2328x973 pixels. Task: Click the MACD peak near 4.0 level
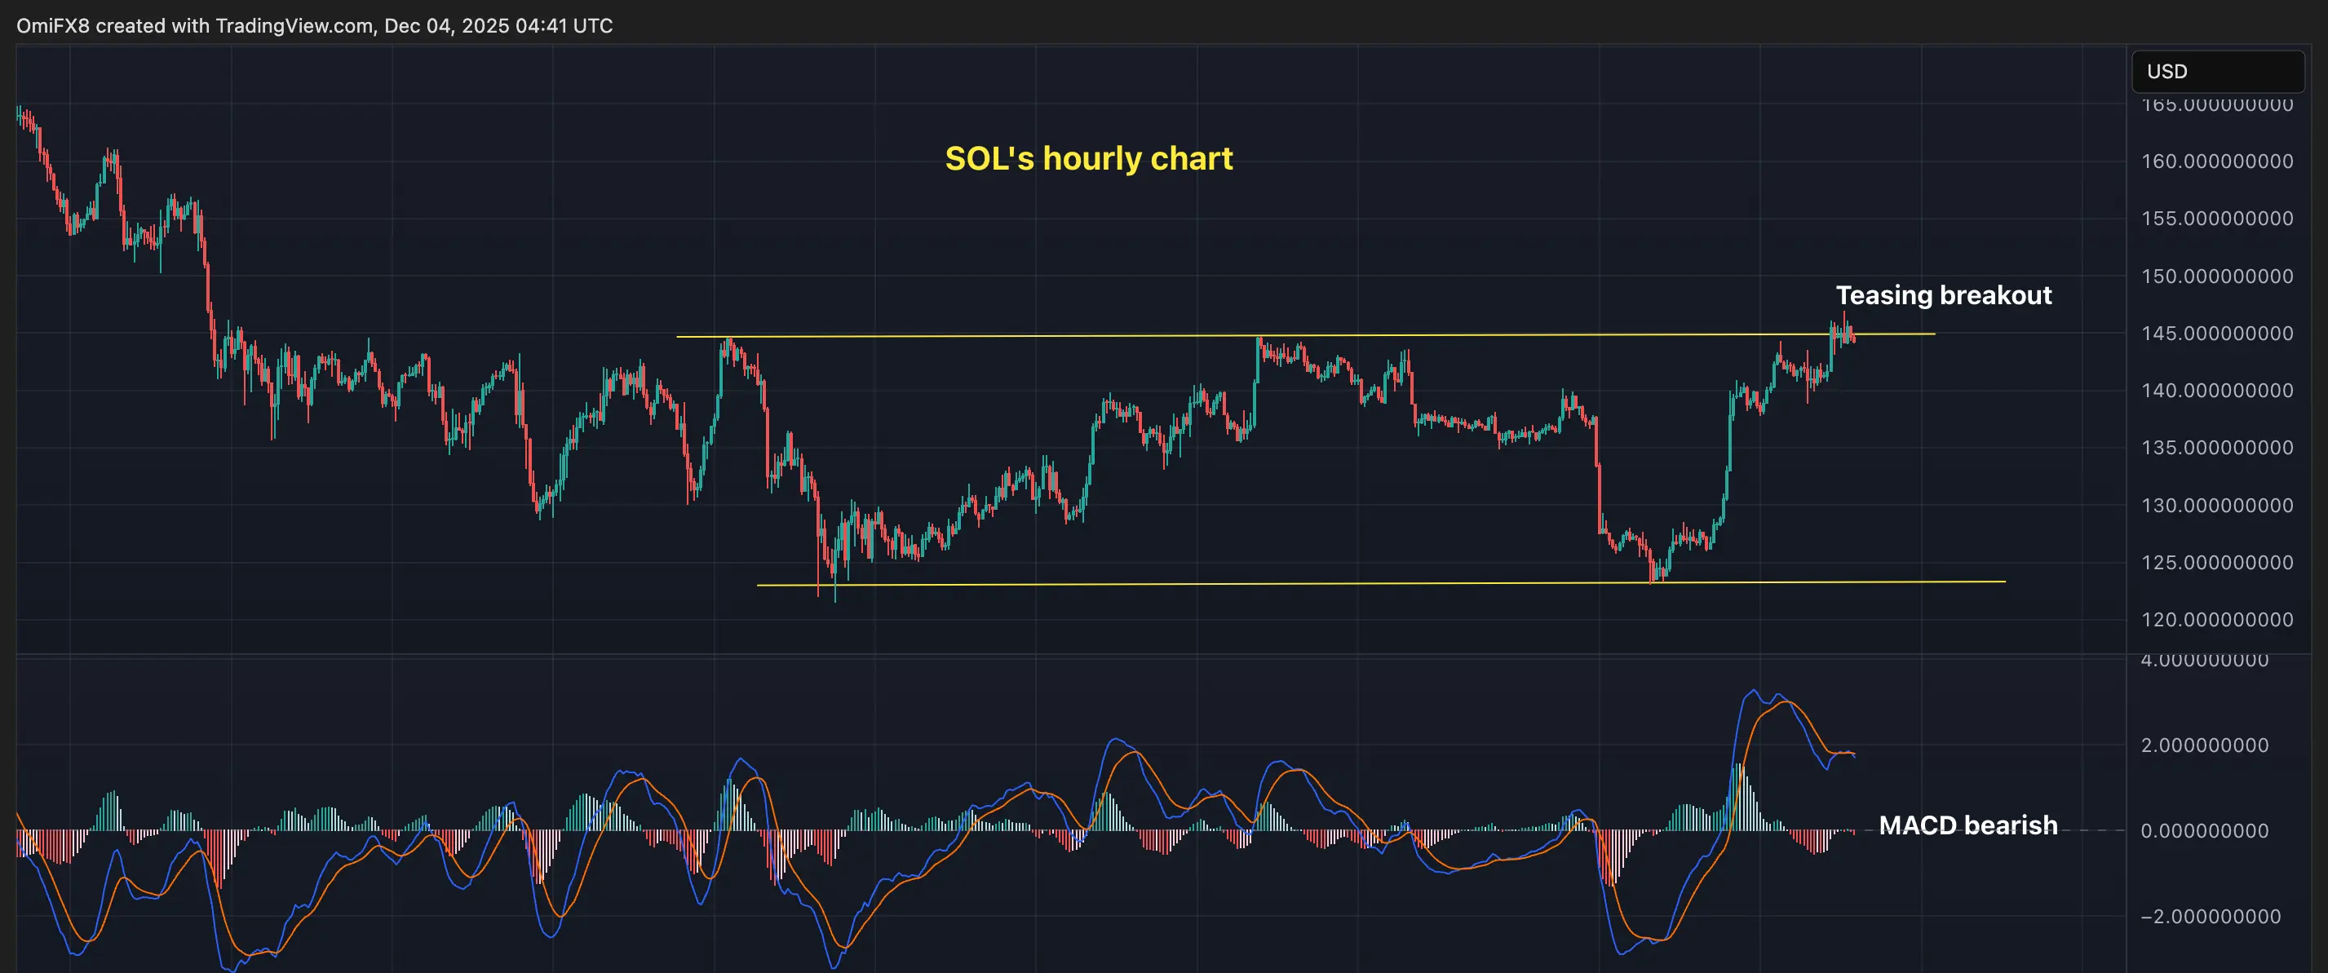pos(1753,691)
